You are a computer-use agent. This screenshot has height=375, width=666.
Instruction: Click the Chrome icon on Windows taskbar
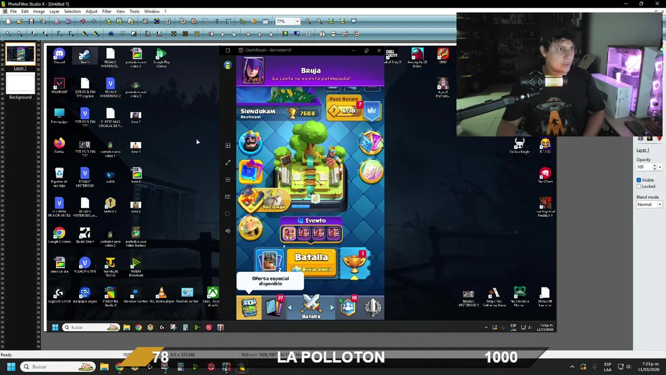[x=120, y=367]
